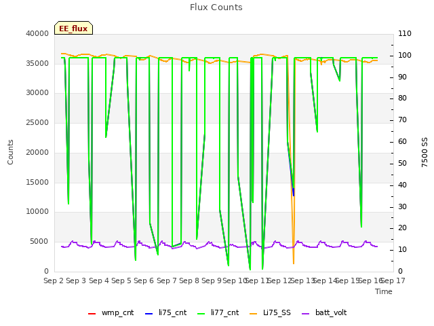The width and height of the screenshot is (434, 326).
Task: Click the 70 right axis label
Action: [x=402, y=120]
